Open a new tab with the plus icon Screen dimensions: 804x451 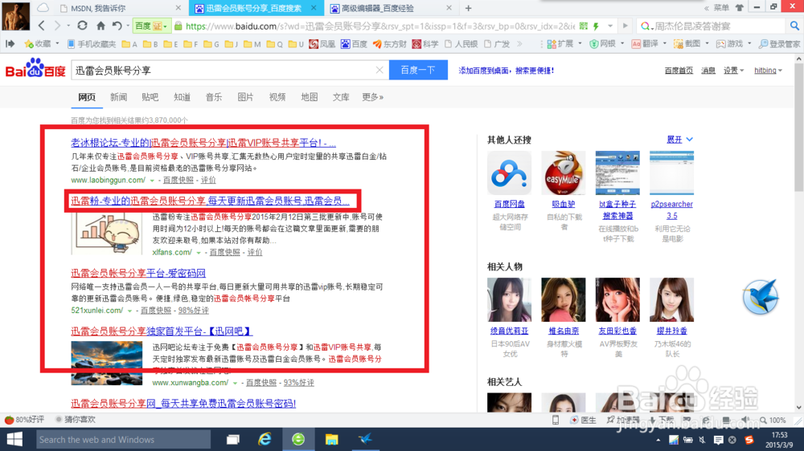pos(468,8)
